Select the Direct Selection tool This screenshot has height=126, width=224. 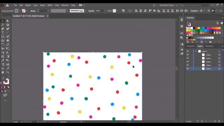(x=8, y=21)
